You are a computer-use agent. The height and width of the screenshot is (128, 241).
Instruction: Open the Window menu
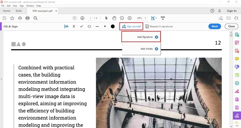pos(30,6)
